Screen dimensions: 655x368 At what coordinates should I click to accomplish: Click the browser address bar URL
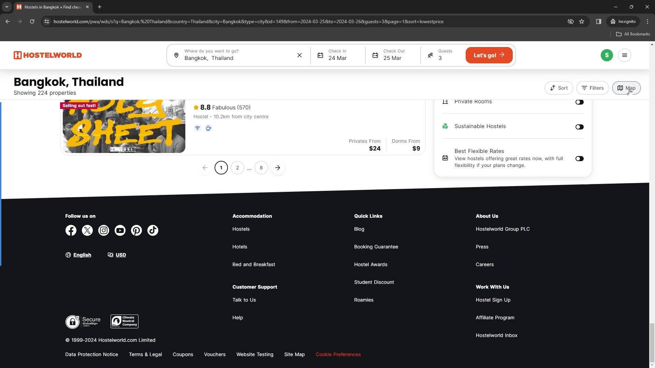(248, 21)
